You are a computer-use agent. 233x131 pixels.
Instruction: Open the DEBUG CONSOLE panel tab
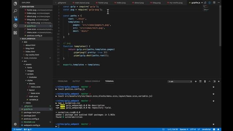point(92,81)
